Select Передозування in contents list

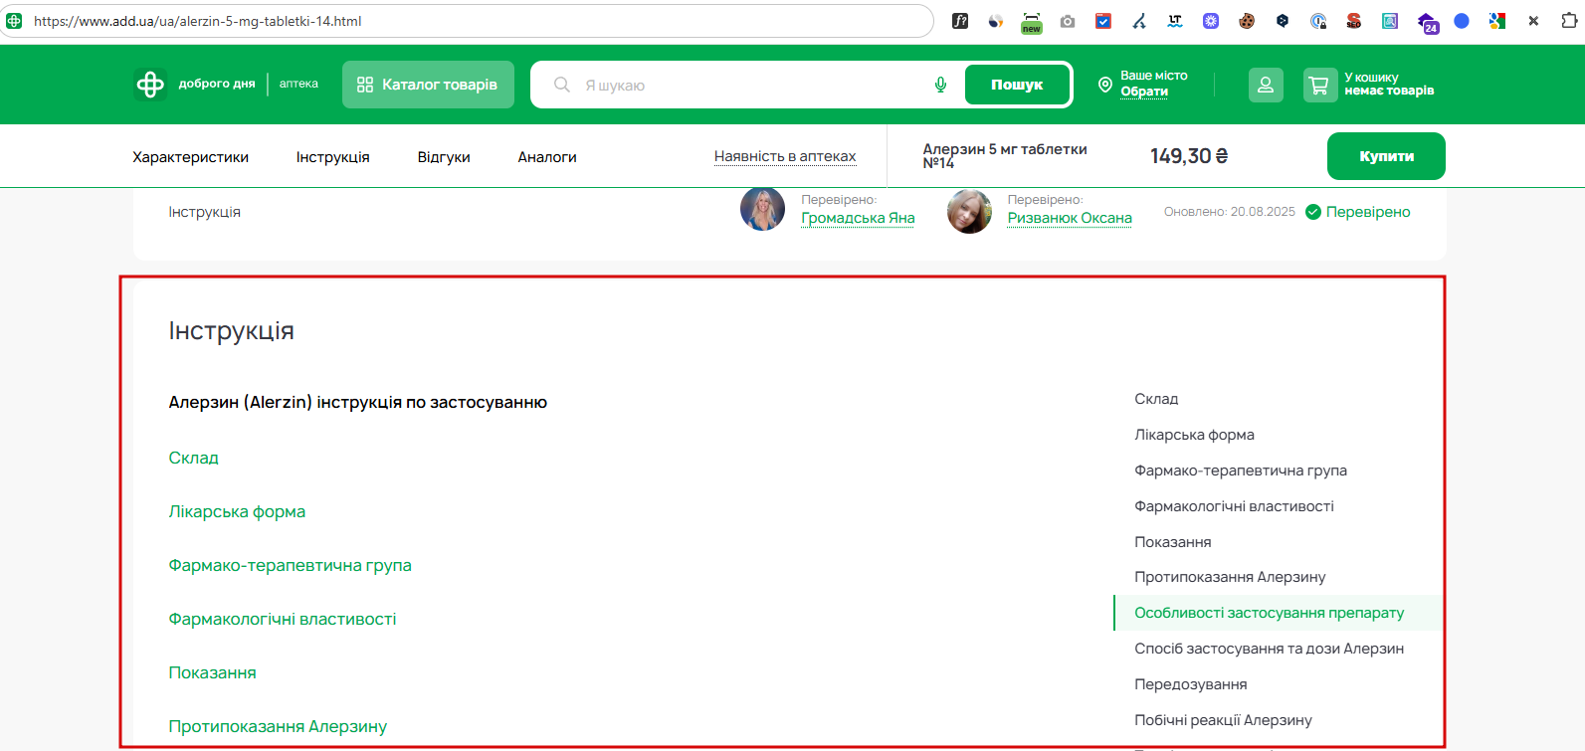tap(1191, 684)
